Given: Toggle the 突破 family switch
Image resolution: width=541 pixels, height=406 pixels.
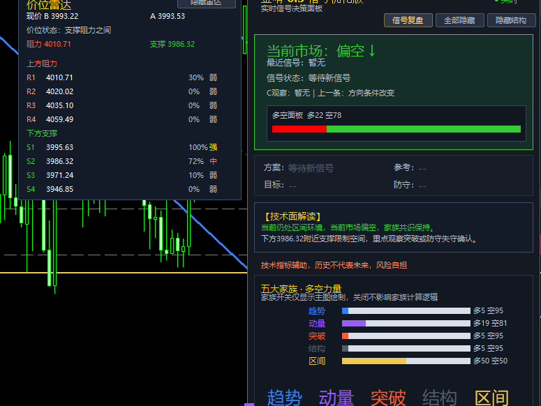Looking at the screenshot, I should [x=388, y=398].
